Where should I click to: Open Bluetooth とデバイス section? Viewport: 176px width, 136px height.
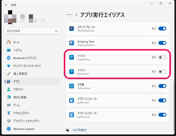tap(32, 58)
